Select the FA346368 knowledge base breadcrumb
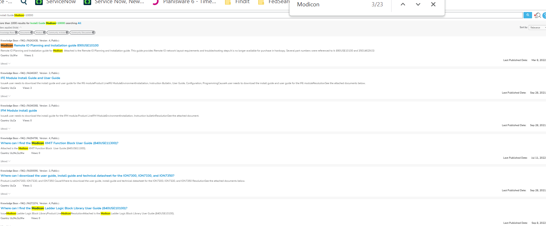546x226 pixels. (30, 106)
